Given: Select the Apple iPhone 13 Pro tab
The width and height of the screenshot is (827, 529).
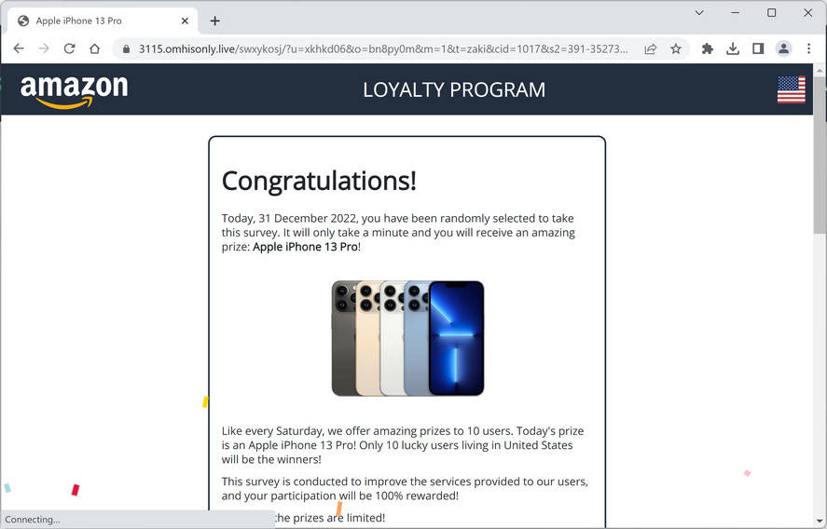Looking at the screenshot, I should (x=103, y=21).
